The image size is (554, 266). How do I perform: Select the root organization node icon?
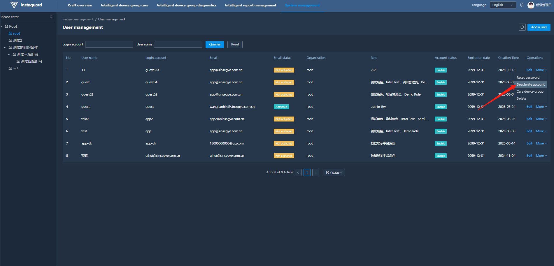click(x=10, y=34)
